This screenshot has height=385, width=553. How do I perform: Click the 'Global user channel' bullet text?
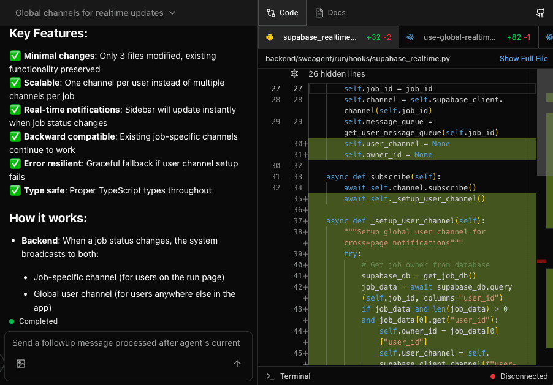coord(134,301)
